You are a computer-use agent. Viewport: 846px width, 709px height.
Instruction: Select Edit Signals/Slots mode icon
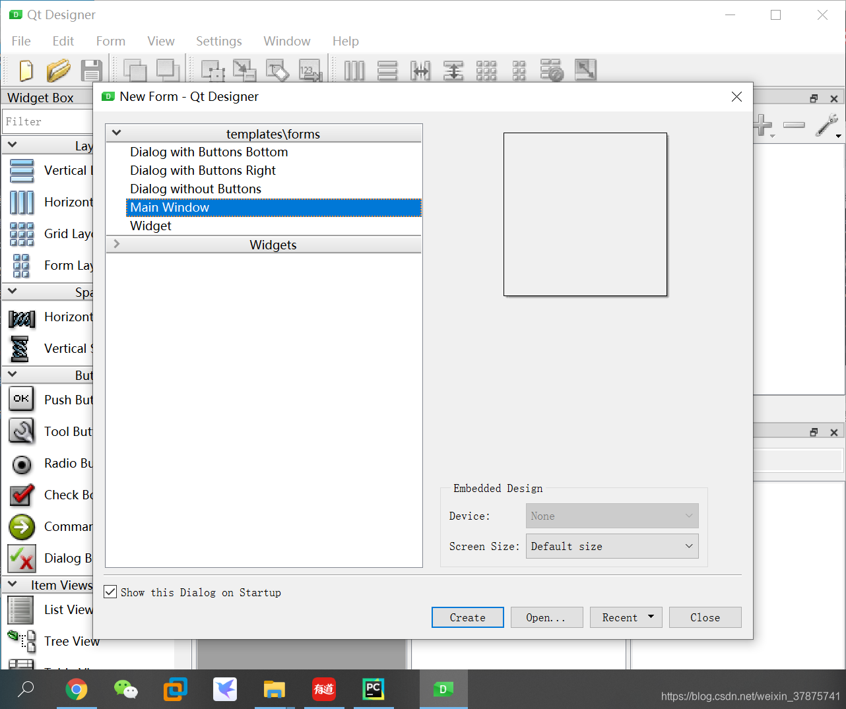[245, 71]
